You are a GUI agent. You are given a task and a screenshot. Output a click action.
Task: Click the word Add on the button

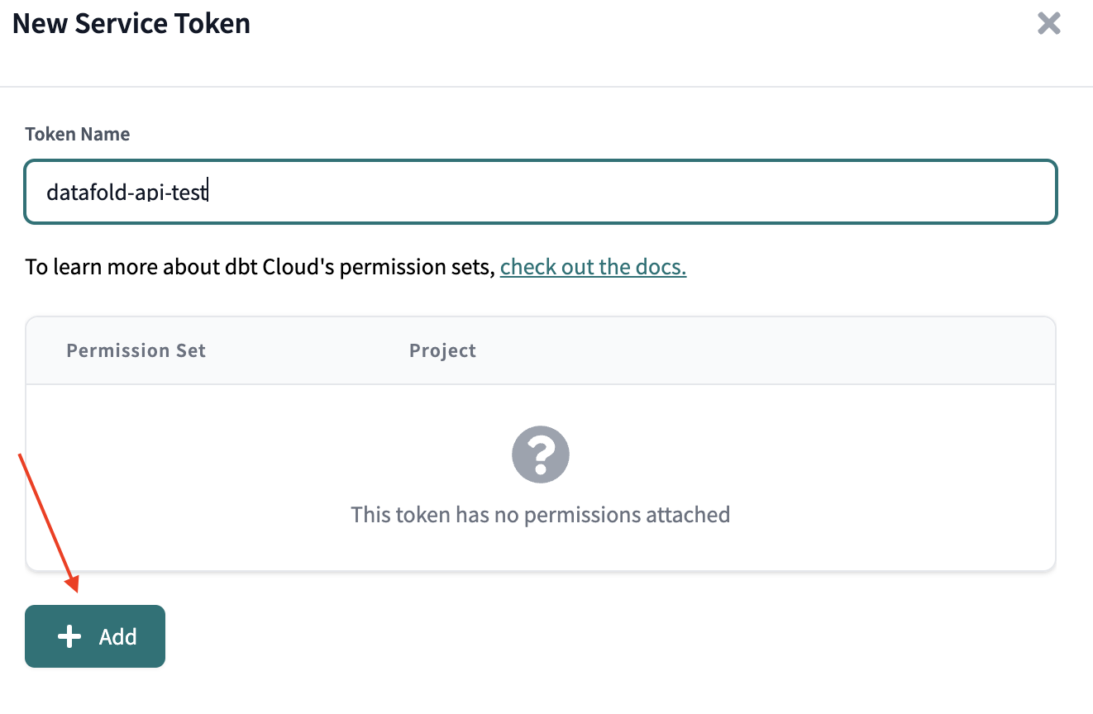click(117, 637)
